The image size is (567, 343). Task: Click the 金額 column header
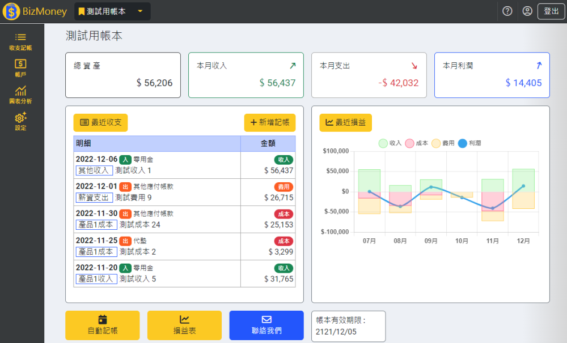tap(268, 143)
